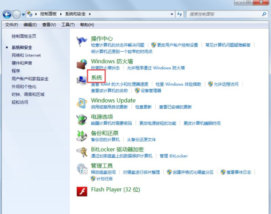This screenshot has height=214, width=271.
Task: Expand the recent pages dropdown arrow
Action: [x=23, y=15]
